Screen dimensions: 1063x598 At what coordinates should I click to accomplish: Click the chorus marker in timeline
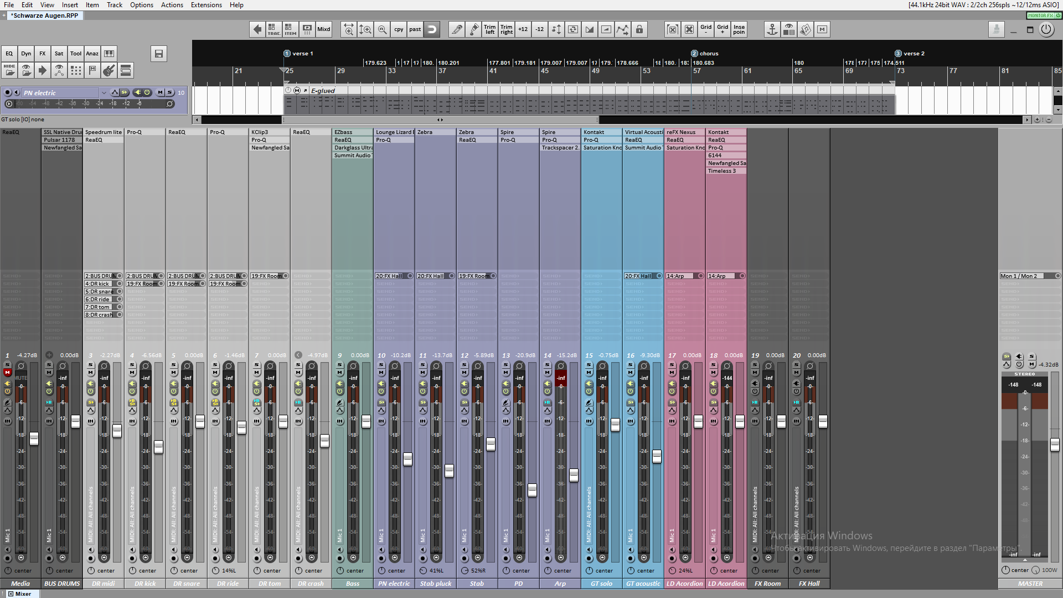coord(694,54)
